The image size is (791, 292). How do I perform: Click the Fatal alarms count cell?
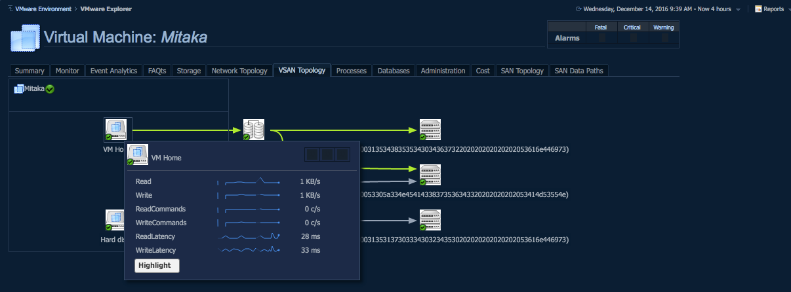pos(600,39)
